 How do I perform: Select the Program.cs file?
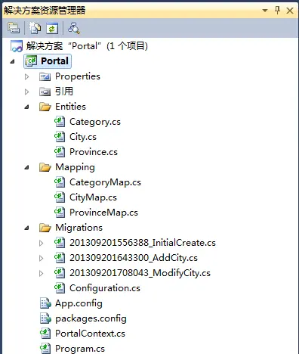click(x=80, y=349)
